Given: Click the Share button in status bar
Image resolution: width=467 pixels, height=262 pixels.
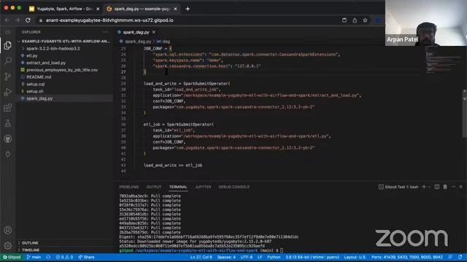Looking at the screenshot, I should coord(86,257).
